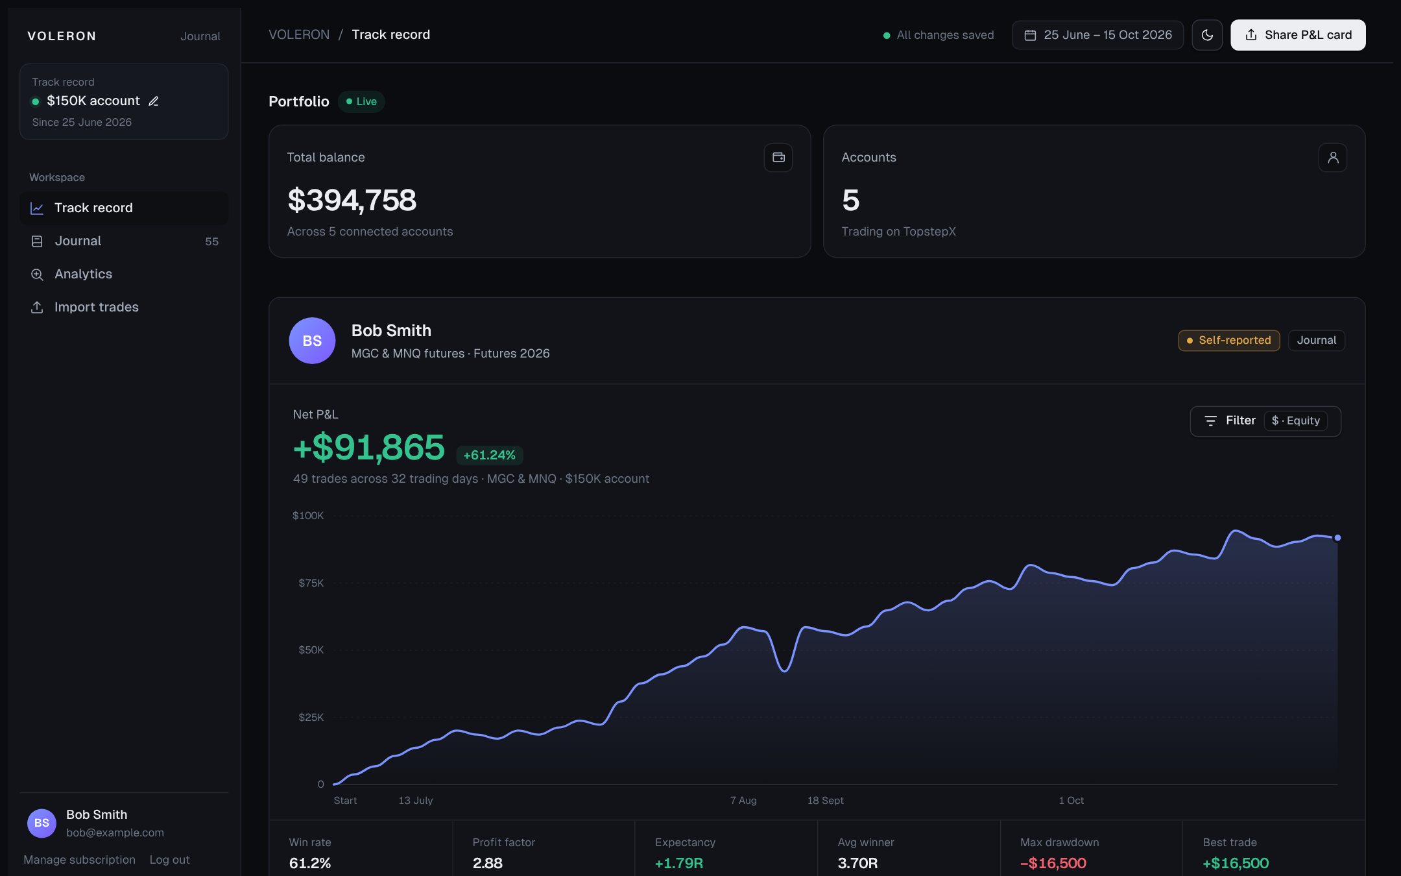
Task: Click the filter lines icon beside Filter
Action: pyautogui.click(x=1210, y=421)
